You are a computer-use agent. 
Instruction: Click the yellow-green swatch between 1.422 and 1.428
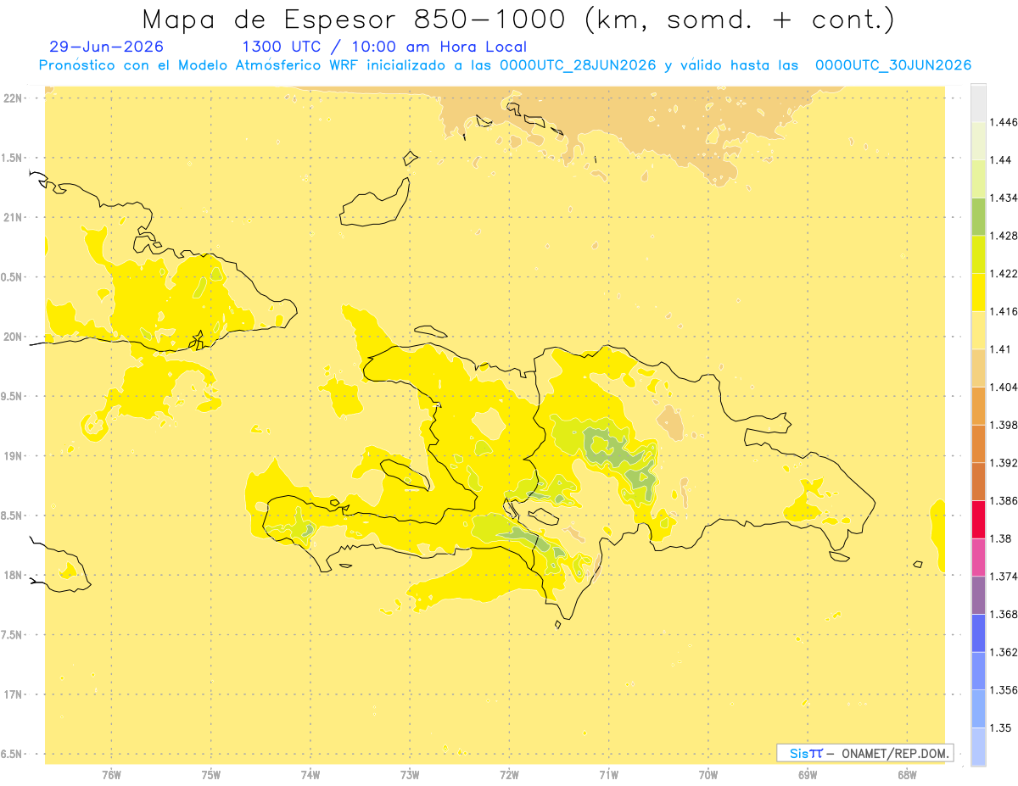pyautogui.click(x=978, y=255)
